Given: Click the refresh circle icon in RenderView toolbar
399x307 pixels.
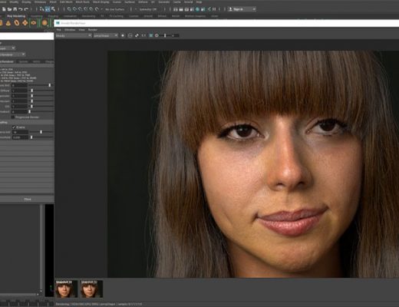Looking at the screenshot, I should click(x=130, y=35).
